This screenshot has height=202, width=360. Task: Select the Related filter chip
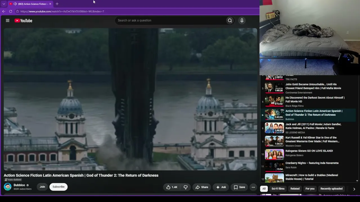point(295,189)
